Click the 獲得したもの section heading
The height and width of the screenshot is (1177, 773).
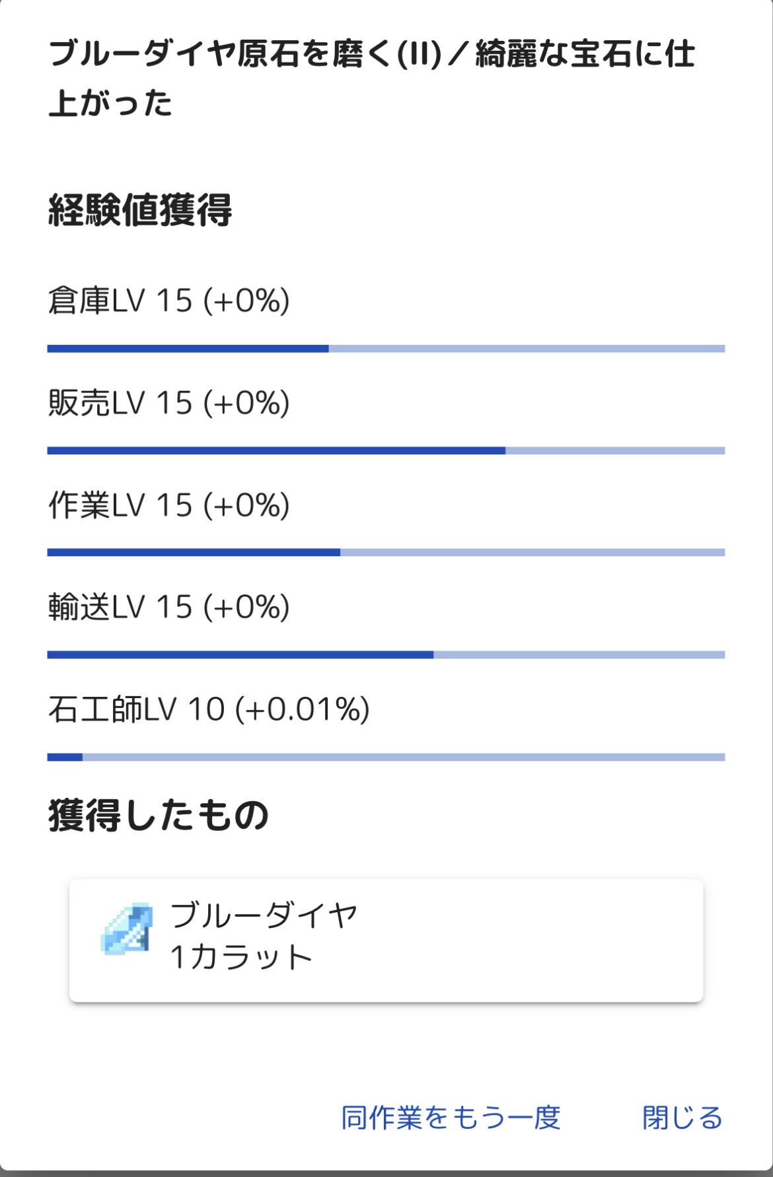[x=159, y=815]
